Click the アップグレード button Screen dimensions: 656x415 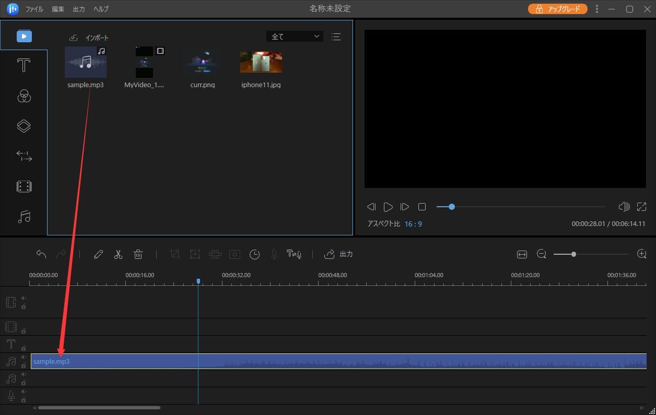click(557, 9)
